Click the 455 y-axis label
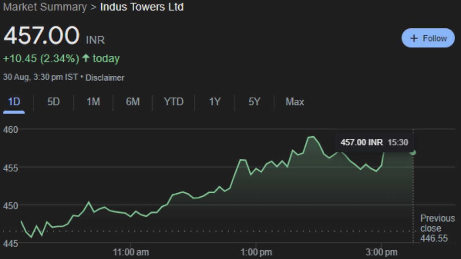 (x=10, y=168)
